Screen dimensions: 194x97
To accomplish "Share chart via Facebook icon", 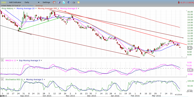I will (69, 2).
